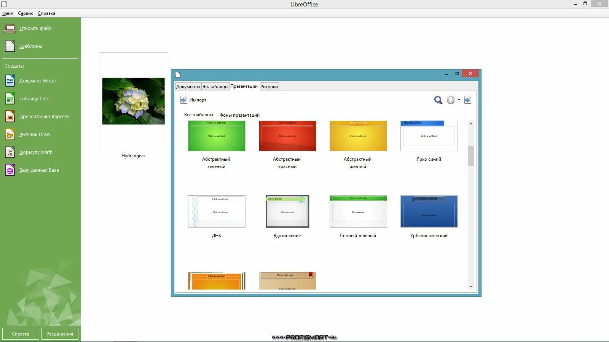609x342 pixels.
Task: Click the Все шаблоны breadcrumb
Action: 199,115
